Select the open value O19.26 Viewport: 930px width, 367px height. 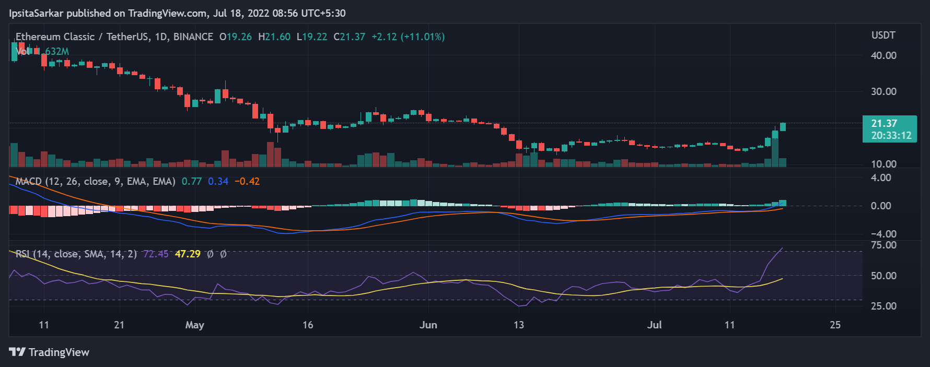[x=236, y=37]
